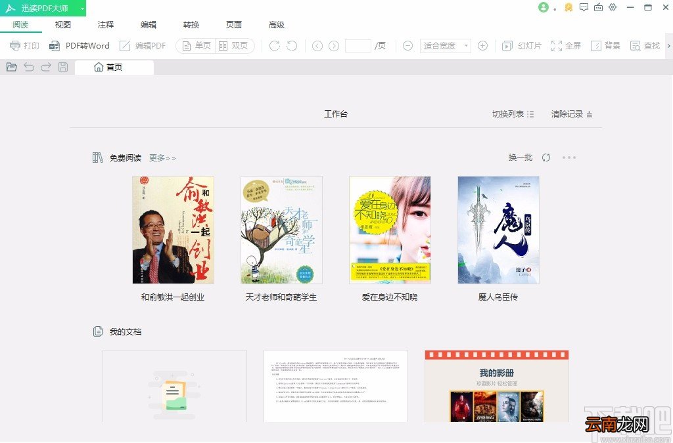673x443 pixels.
Task: Click the refresh circular arrows icon
Action: (x=546, y=158)
